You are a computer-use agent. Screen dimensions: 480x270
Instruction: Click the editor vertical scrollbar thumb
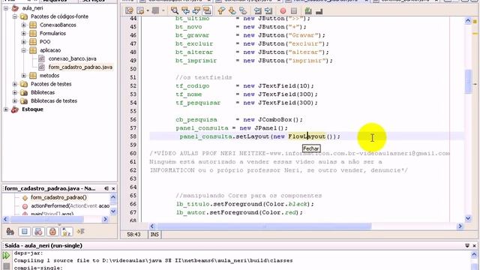(x=468, y=82)
